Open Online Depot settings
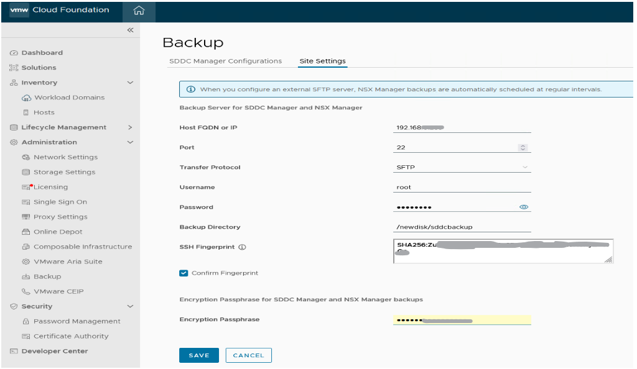Image resolution: width=637 pixels, height=369 pixels. [58, 232]
